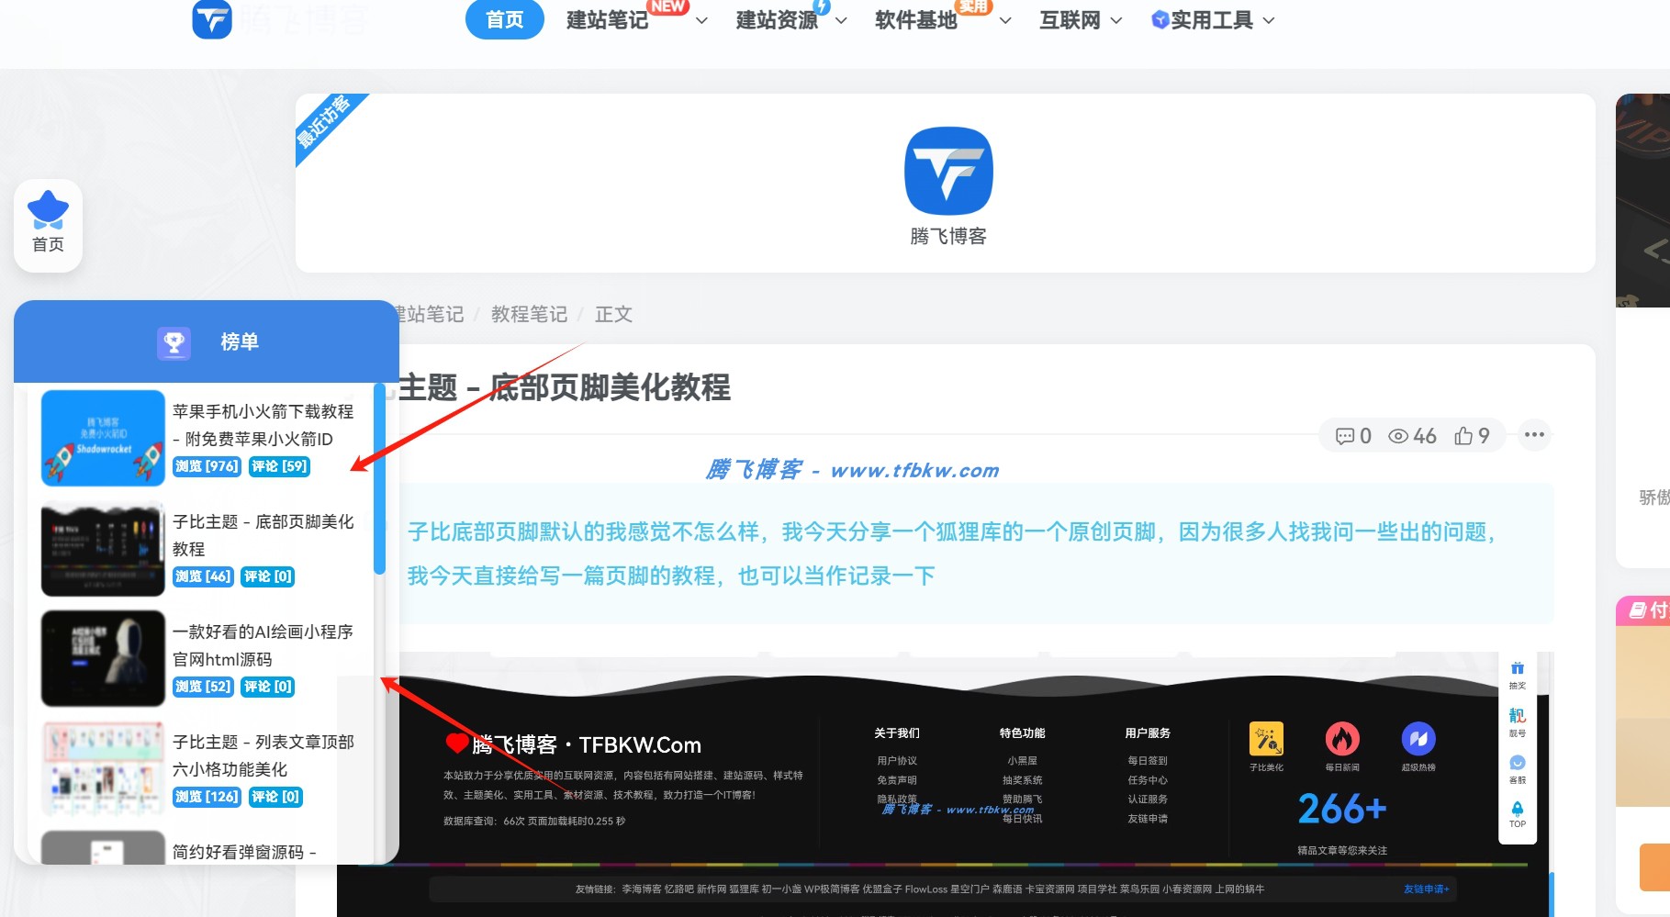Click the TOP rocket back-to-top icon
The image size is (1670, 917).
[1517, 810]
